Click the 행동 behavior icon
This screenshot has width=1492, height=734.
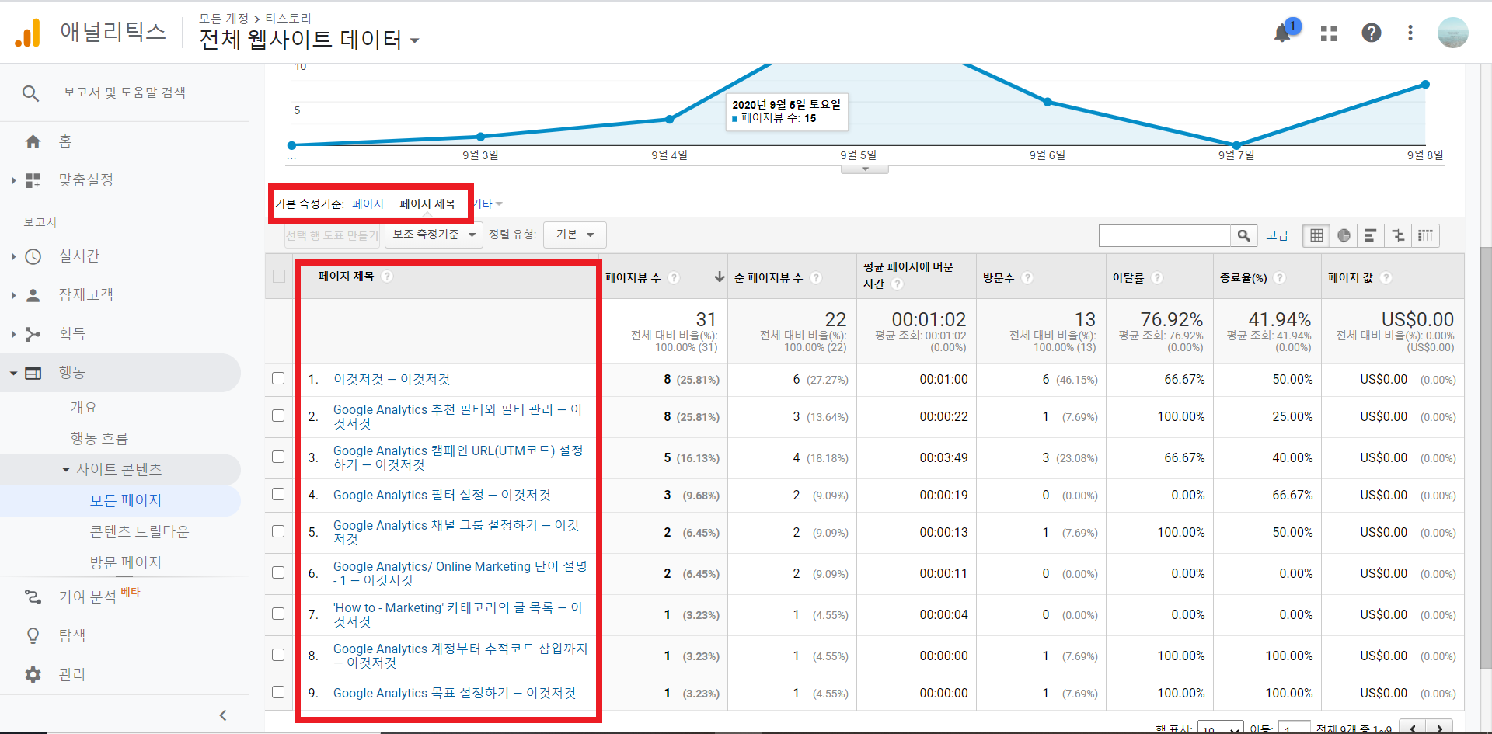[x=33, y=373]
